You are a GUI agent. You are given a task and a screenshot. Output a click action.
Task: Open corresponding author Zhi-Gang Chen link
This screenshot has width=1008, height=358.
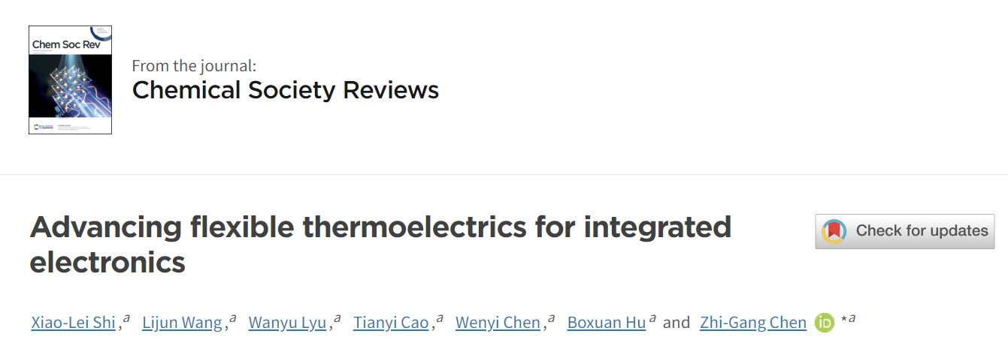753,323
